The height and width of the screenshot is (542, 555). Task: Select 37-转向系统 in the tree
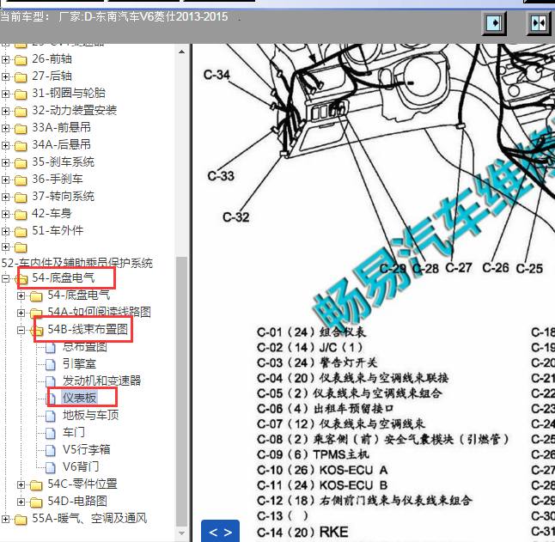pyautogui.click(x=63, y=197)
